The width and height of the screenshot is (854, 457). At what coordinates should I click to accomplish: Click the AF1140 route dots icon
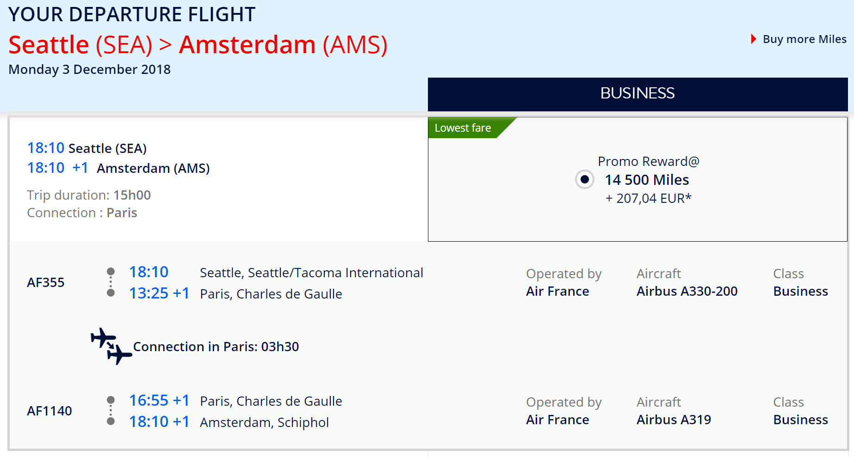click(111, 410)
